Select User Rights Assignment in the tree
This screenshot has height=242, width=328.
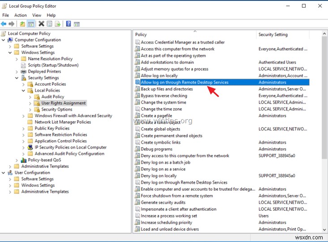tap(63, 103)
